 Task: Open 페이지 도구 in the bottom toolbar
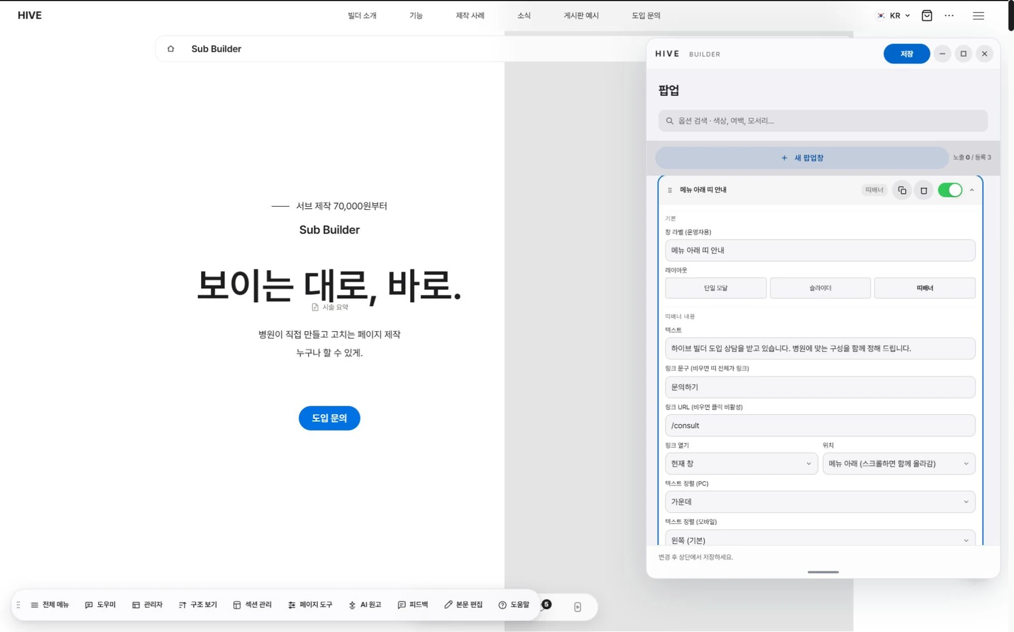pyautogui.click(x=310, y=605)
